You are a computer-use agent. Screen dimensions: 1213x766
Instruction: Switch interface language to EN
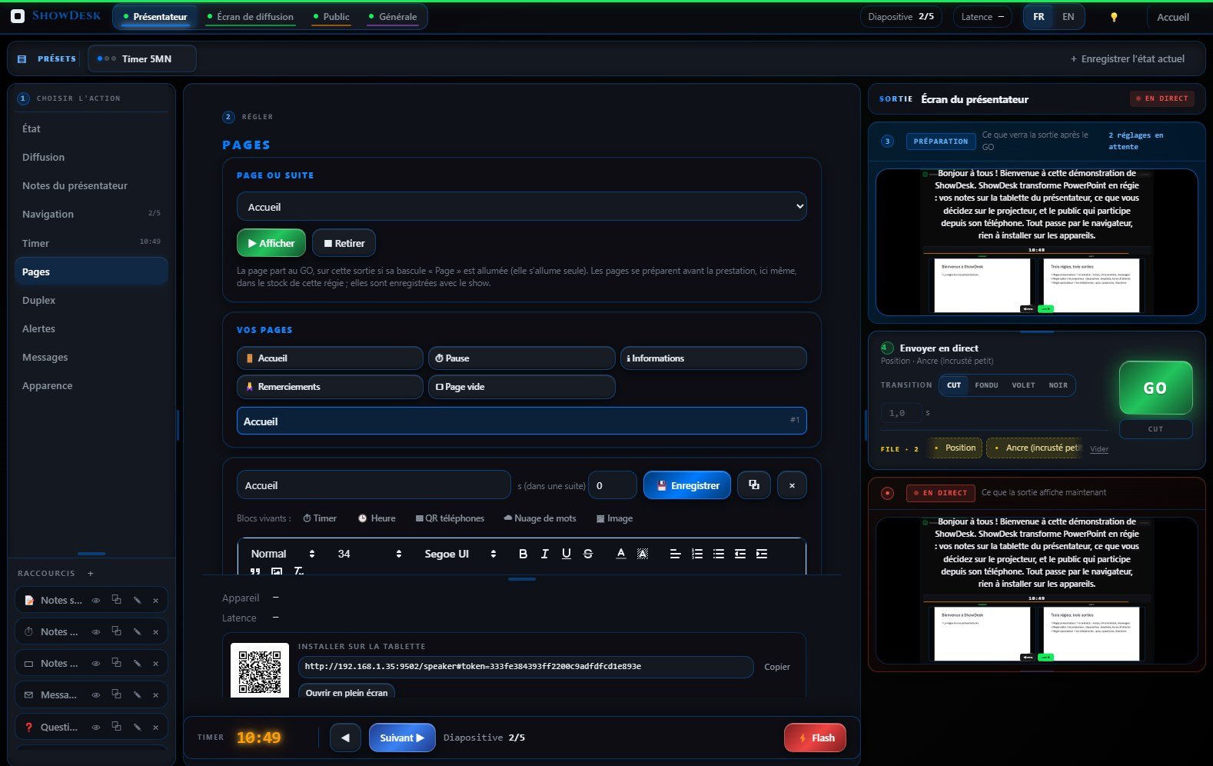(1068, 17)
